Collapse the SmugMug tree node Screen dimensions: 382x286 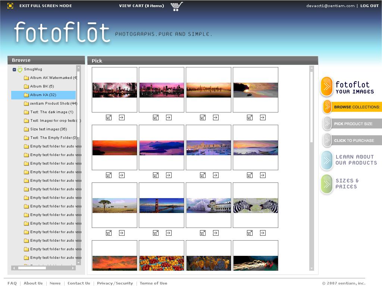pos(15,70)
